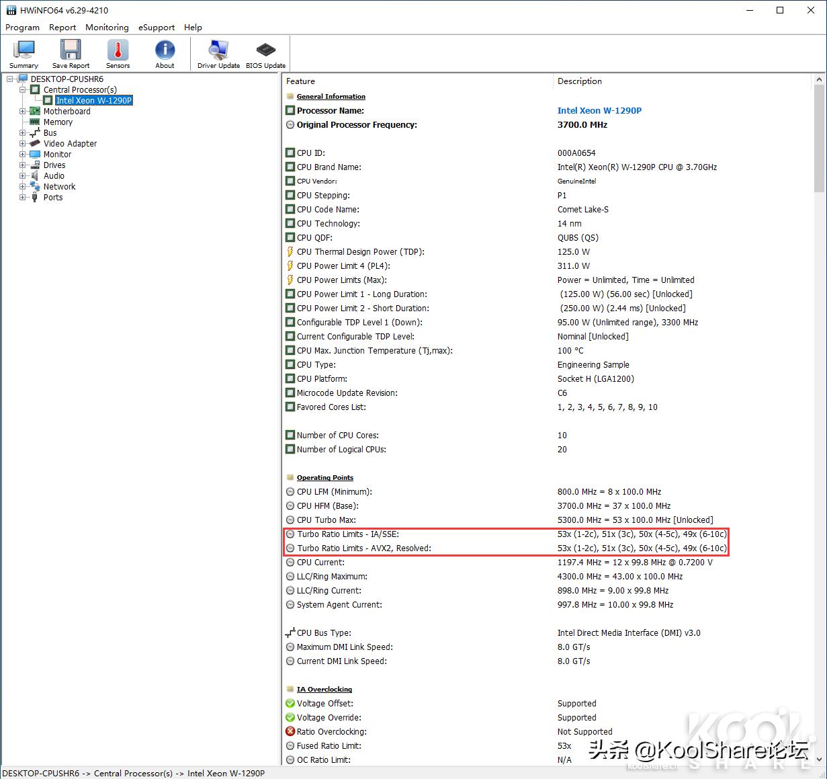Click the Operating Points section heading
Screen dimensions: 827x779
tap(325, 478)
